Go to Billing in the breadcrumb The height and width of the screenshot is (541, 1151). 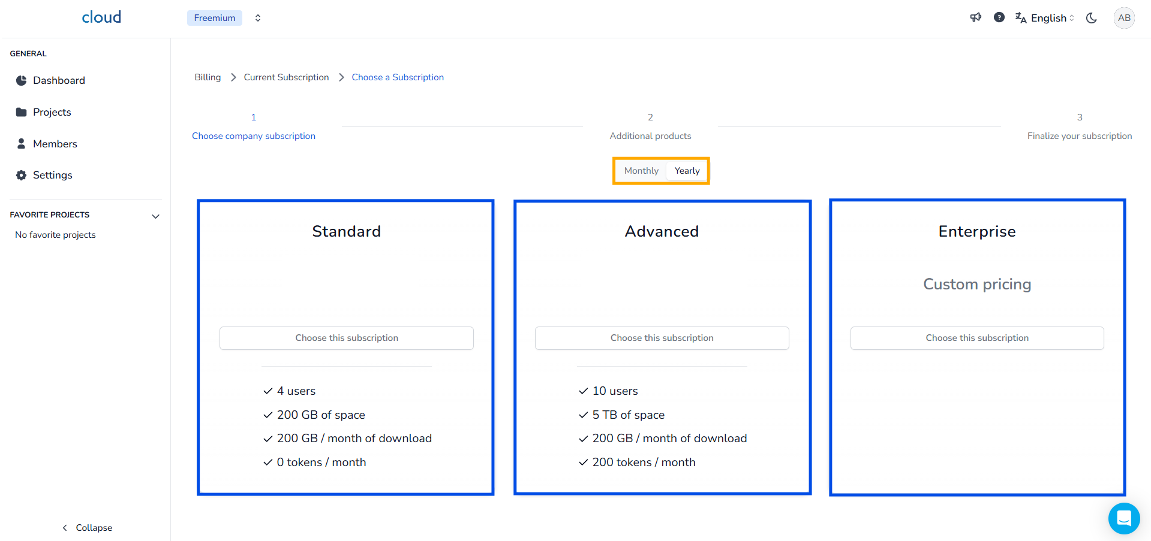[x=208, y=77]
